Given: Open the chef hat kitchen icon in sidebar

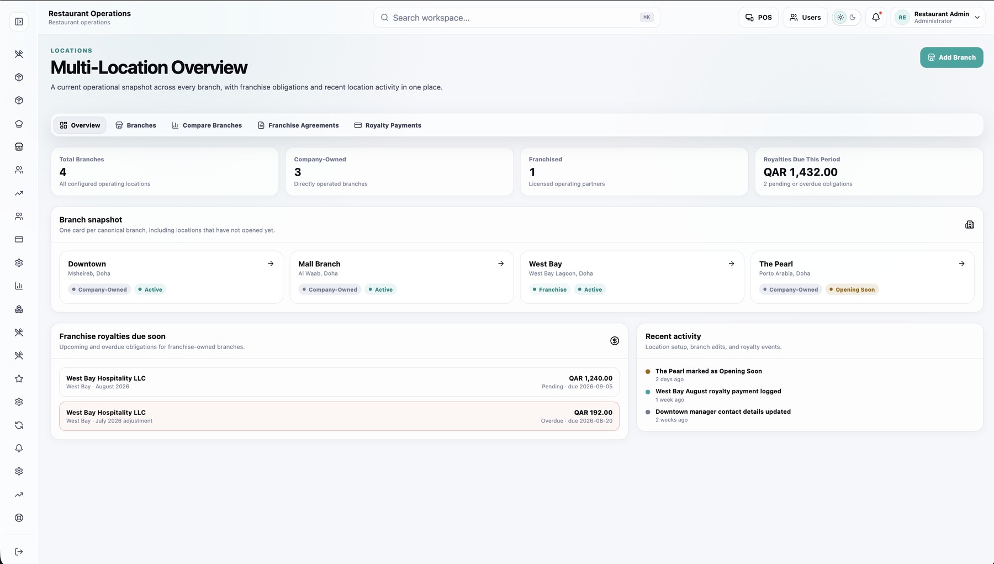Looking at the screenshot, I should pyautogui.click(x=19, y=124).
